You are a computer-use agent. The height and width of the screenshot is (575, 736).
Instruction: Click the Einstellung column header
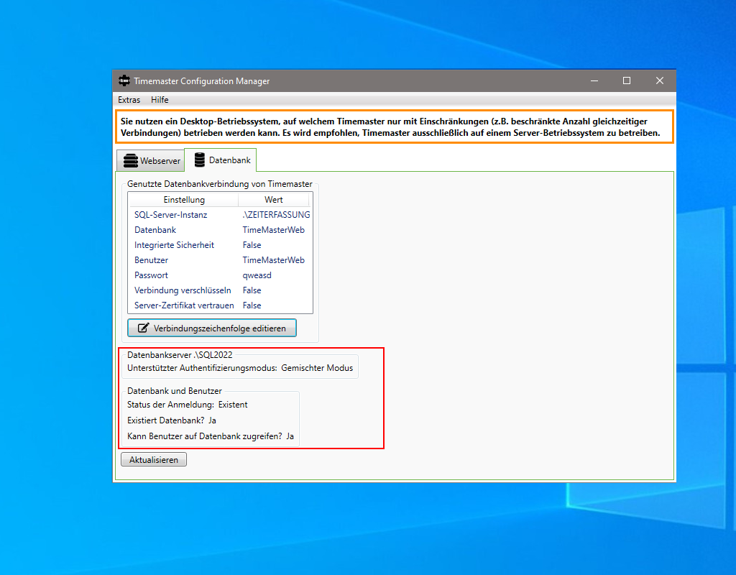(183, 199)
